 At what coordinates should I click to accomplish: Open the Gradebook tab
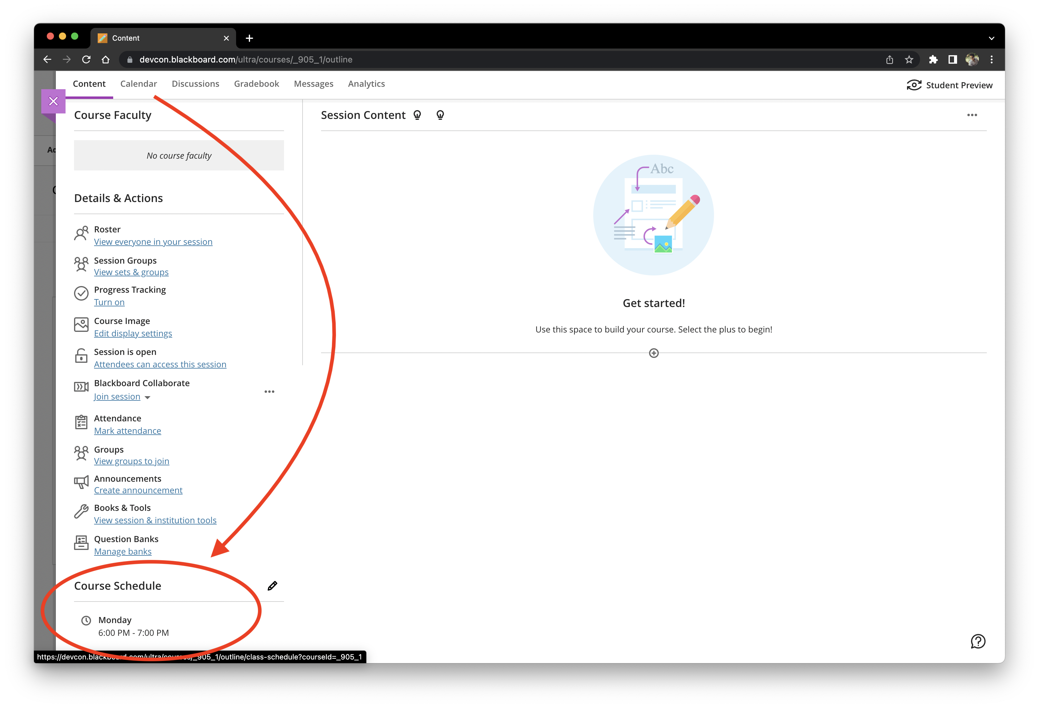click(257, 84)
